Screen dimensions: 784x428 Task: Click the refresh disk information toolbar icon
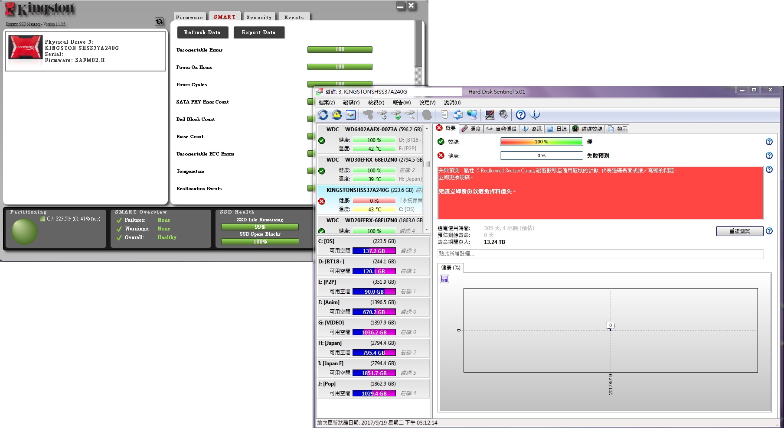pyautogui.click(x=323, y=115)
